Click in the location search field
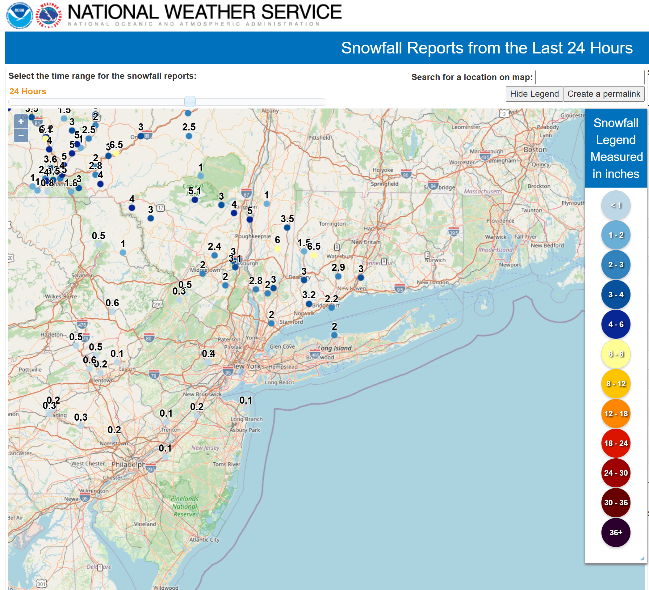 pyautogui.click(x=589, y=77)
